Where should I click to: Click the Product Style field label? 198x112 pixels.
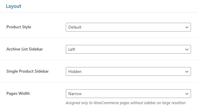pyautogui.click(x=19, y=27)
